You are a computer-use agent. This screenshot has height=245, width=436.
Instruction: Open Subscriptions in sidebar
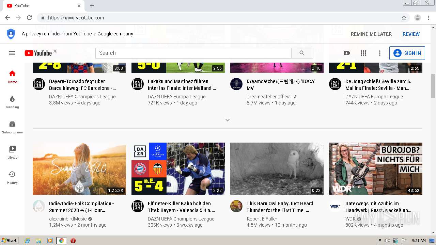pyautogui.click(x=12, y=127)
